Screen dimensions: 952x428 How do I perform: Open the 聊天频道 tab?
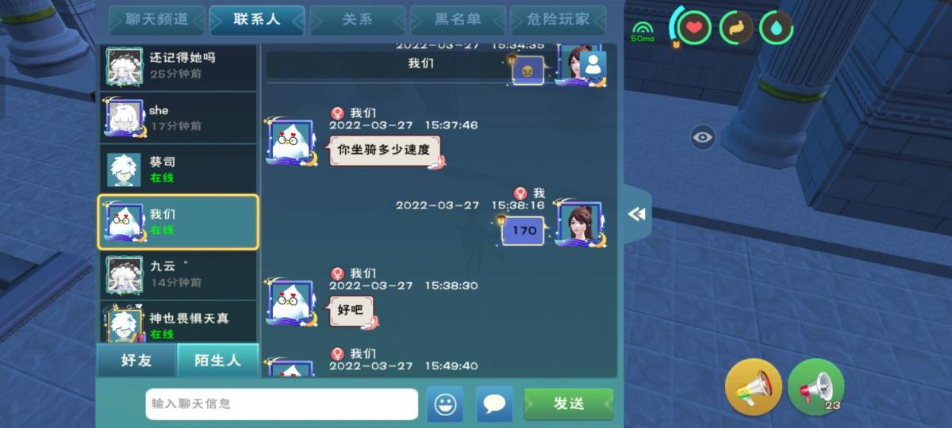(156, 20)
